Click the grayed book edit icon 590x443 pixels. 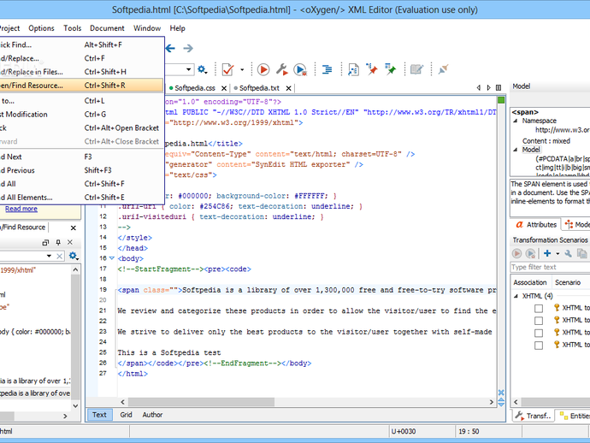click(x=417, y=69)
